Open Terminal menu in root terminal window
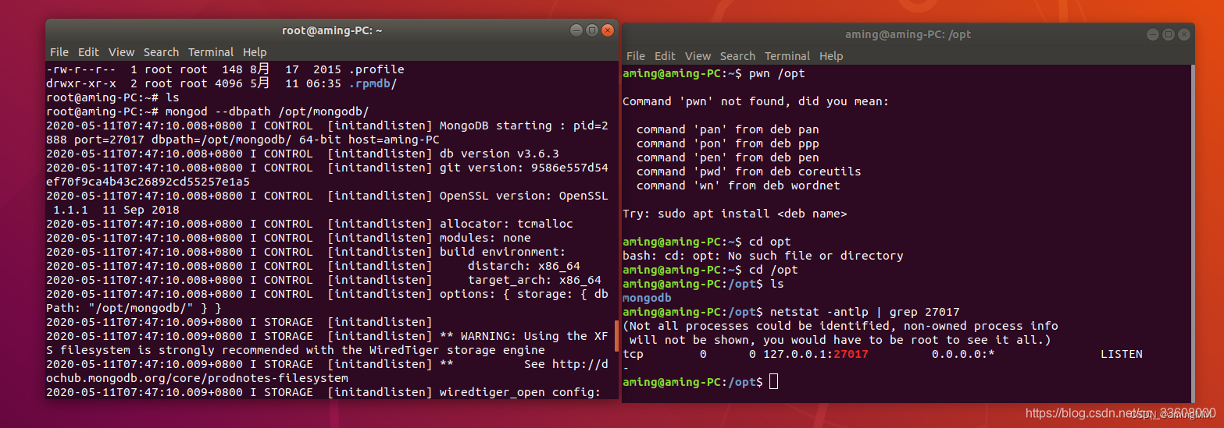Viewport: 1224px width, 428px height. 211,52
